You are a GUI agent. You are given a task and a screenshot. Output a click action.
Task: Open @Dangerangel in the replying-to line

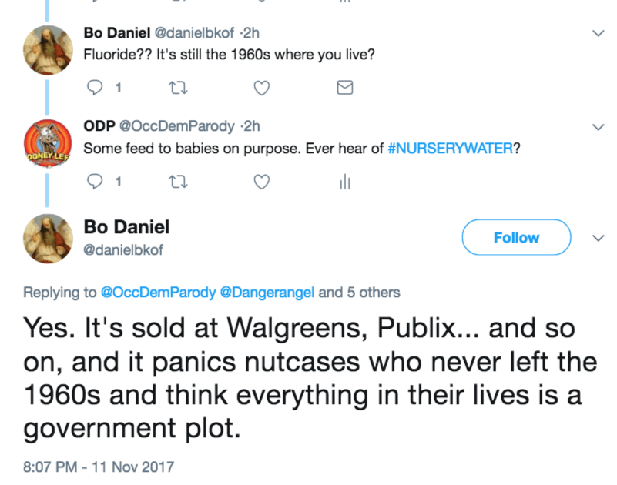click(268, 292)
